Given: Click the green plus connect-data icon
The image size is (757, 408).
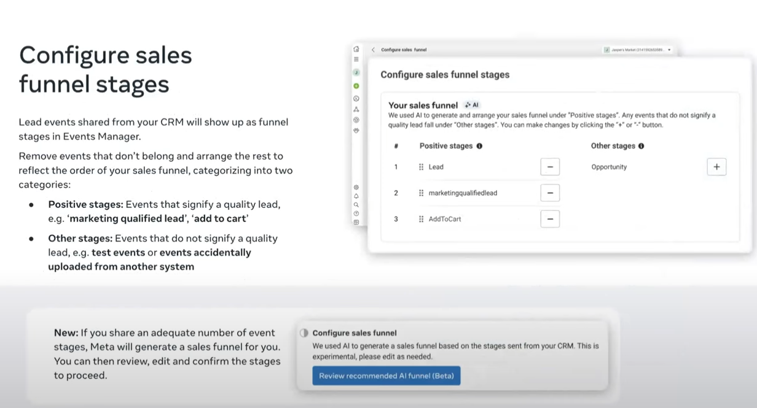Looking at the screenshot, I should 356,86.
